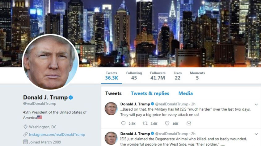Click the calendar icon next to Joined date
This screenshot has width=261, height=146.
(25, 142)
